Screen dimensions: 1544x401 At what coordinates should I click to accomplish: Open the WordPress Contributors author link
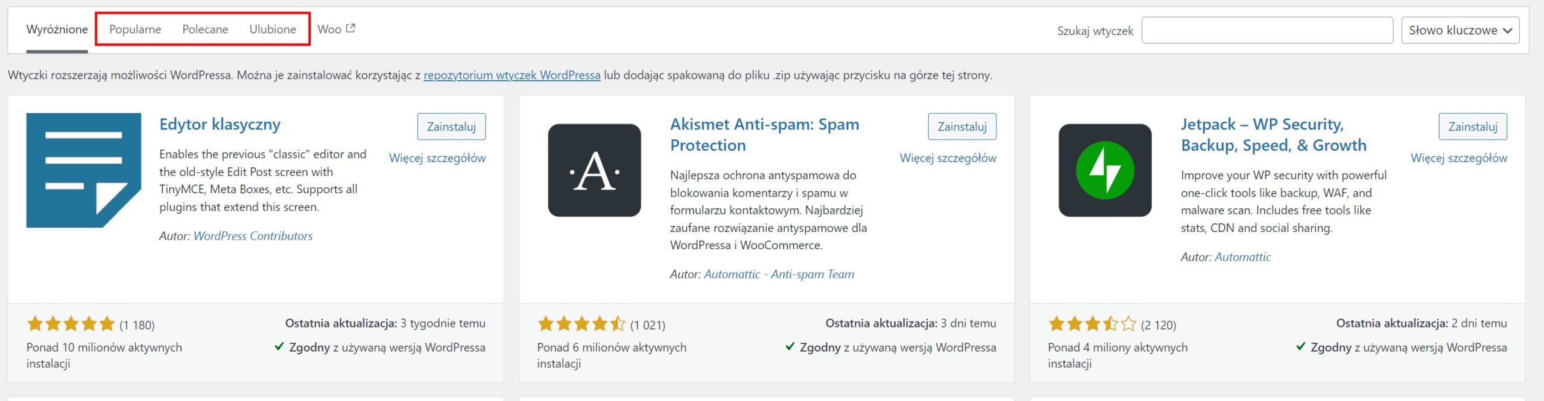coord(253,236)
